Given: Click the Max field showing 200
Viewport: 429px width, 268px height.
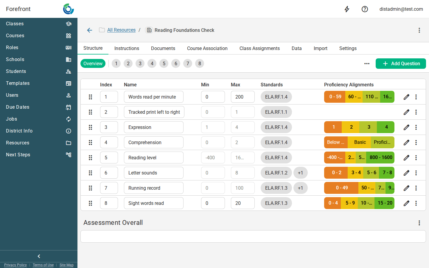Looking at the screenshot, I should point(243,97).
